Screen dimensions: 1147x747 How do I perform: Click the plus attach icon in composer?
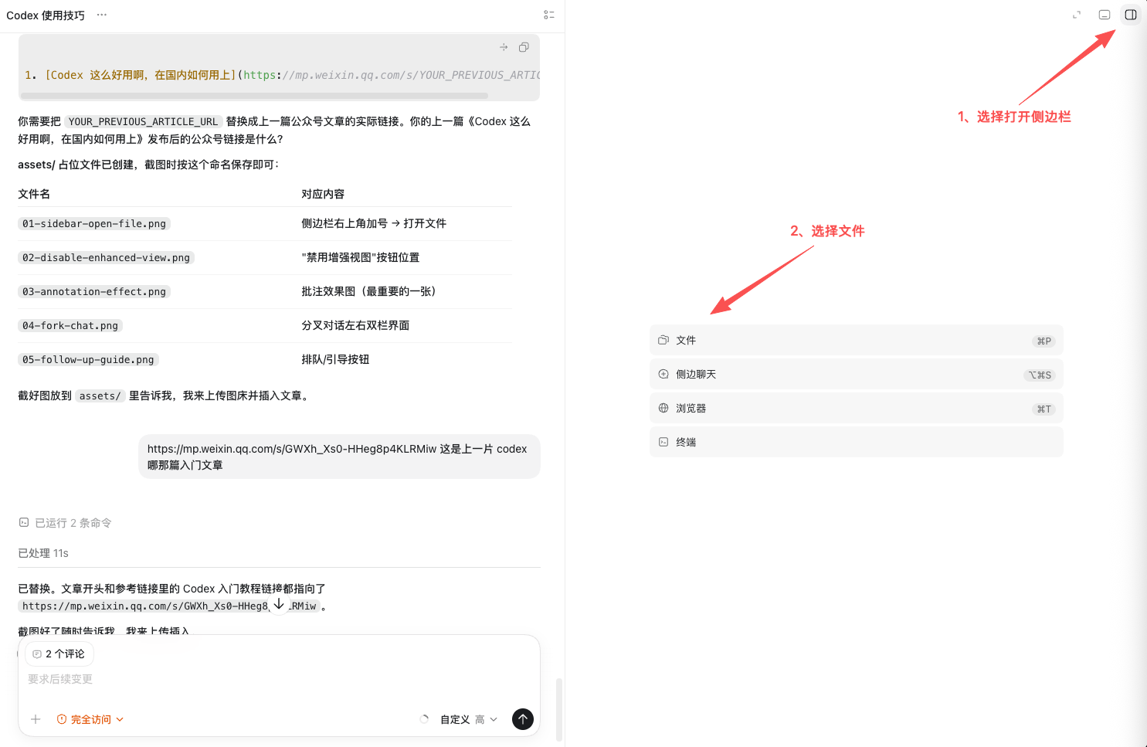36,719
